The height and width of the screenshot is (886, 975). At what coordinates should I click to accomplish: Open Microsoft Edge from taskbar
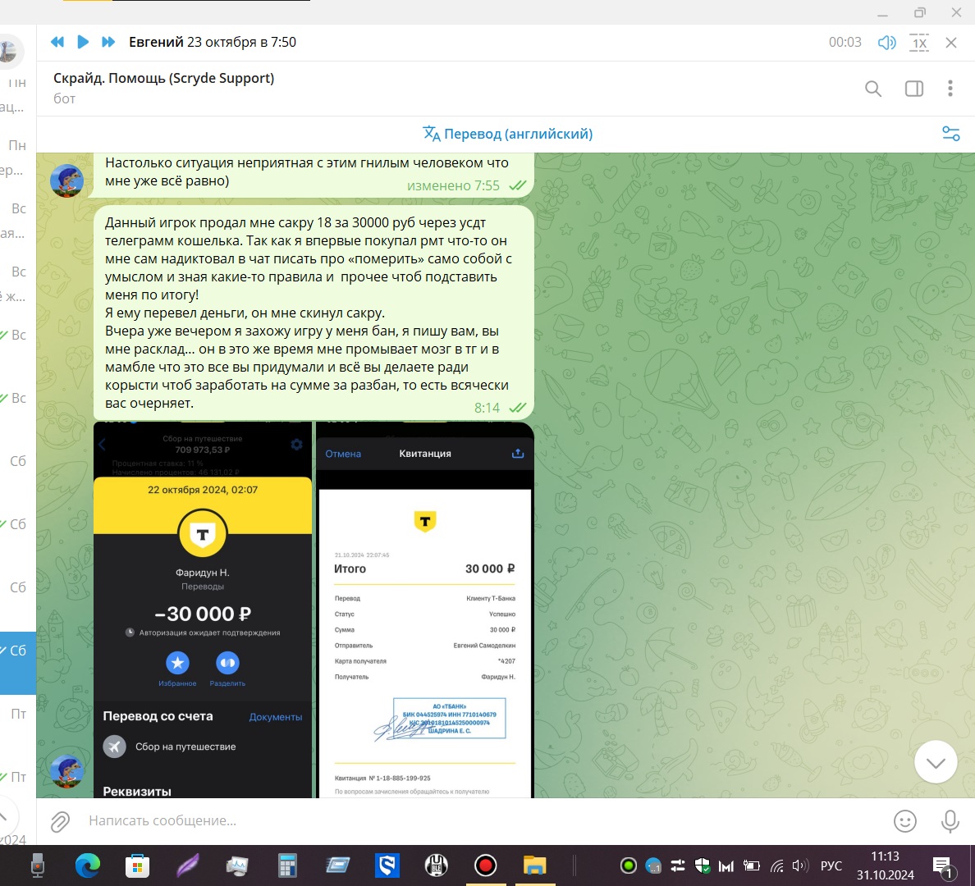click(x=87, y=865)
